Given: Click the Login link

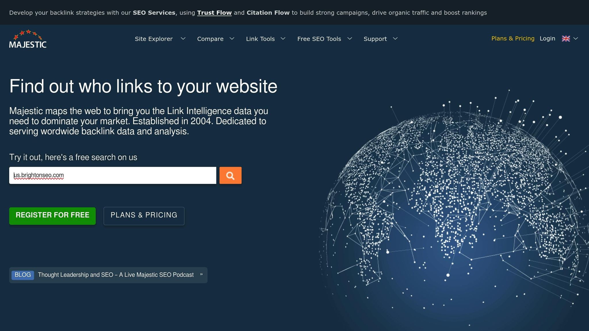Looking at the screenshot, I should click(547, 39).
